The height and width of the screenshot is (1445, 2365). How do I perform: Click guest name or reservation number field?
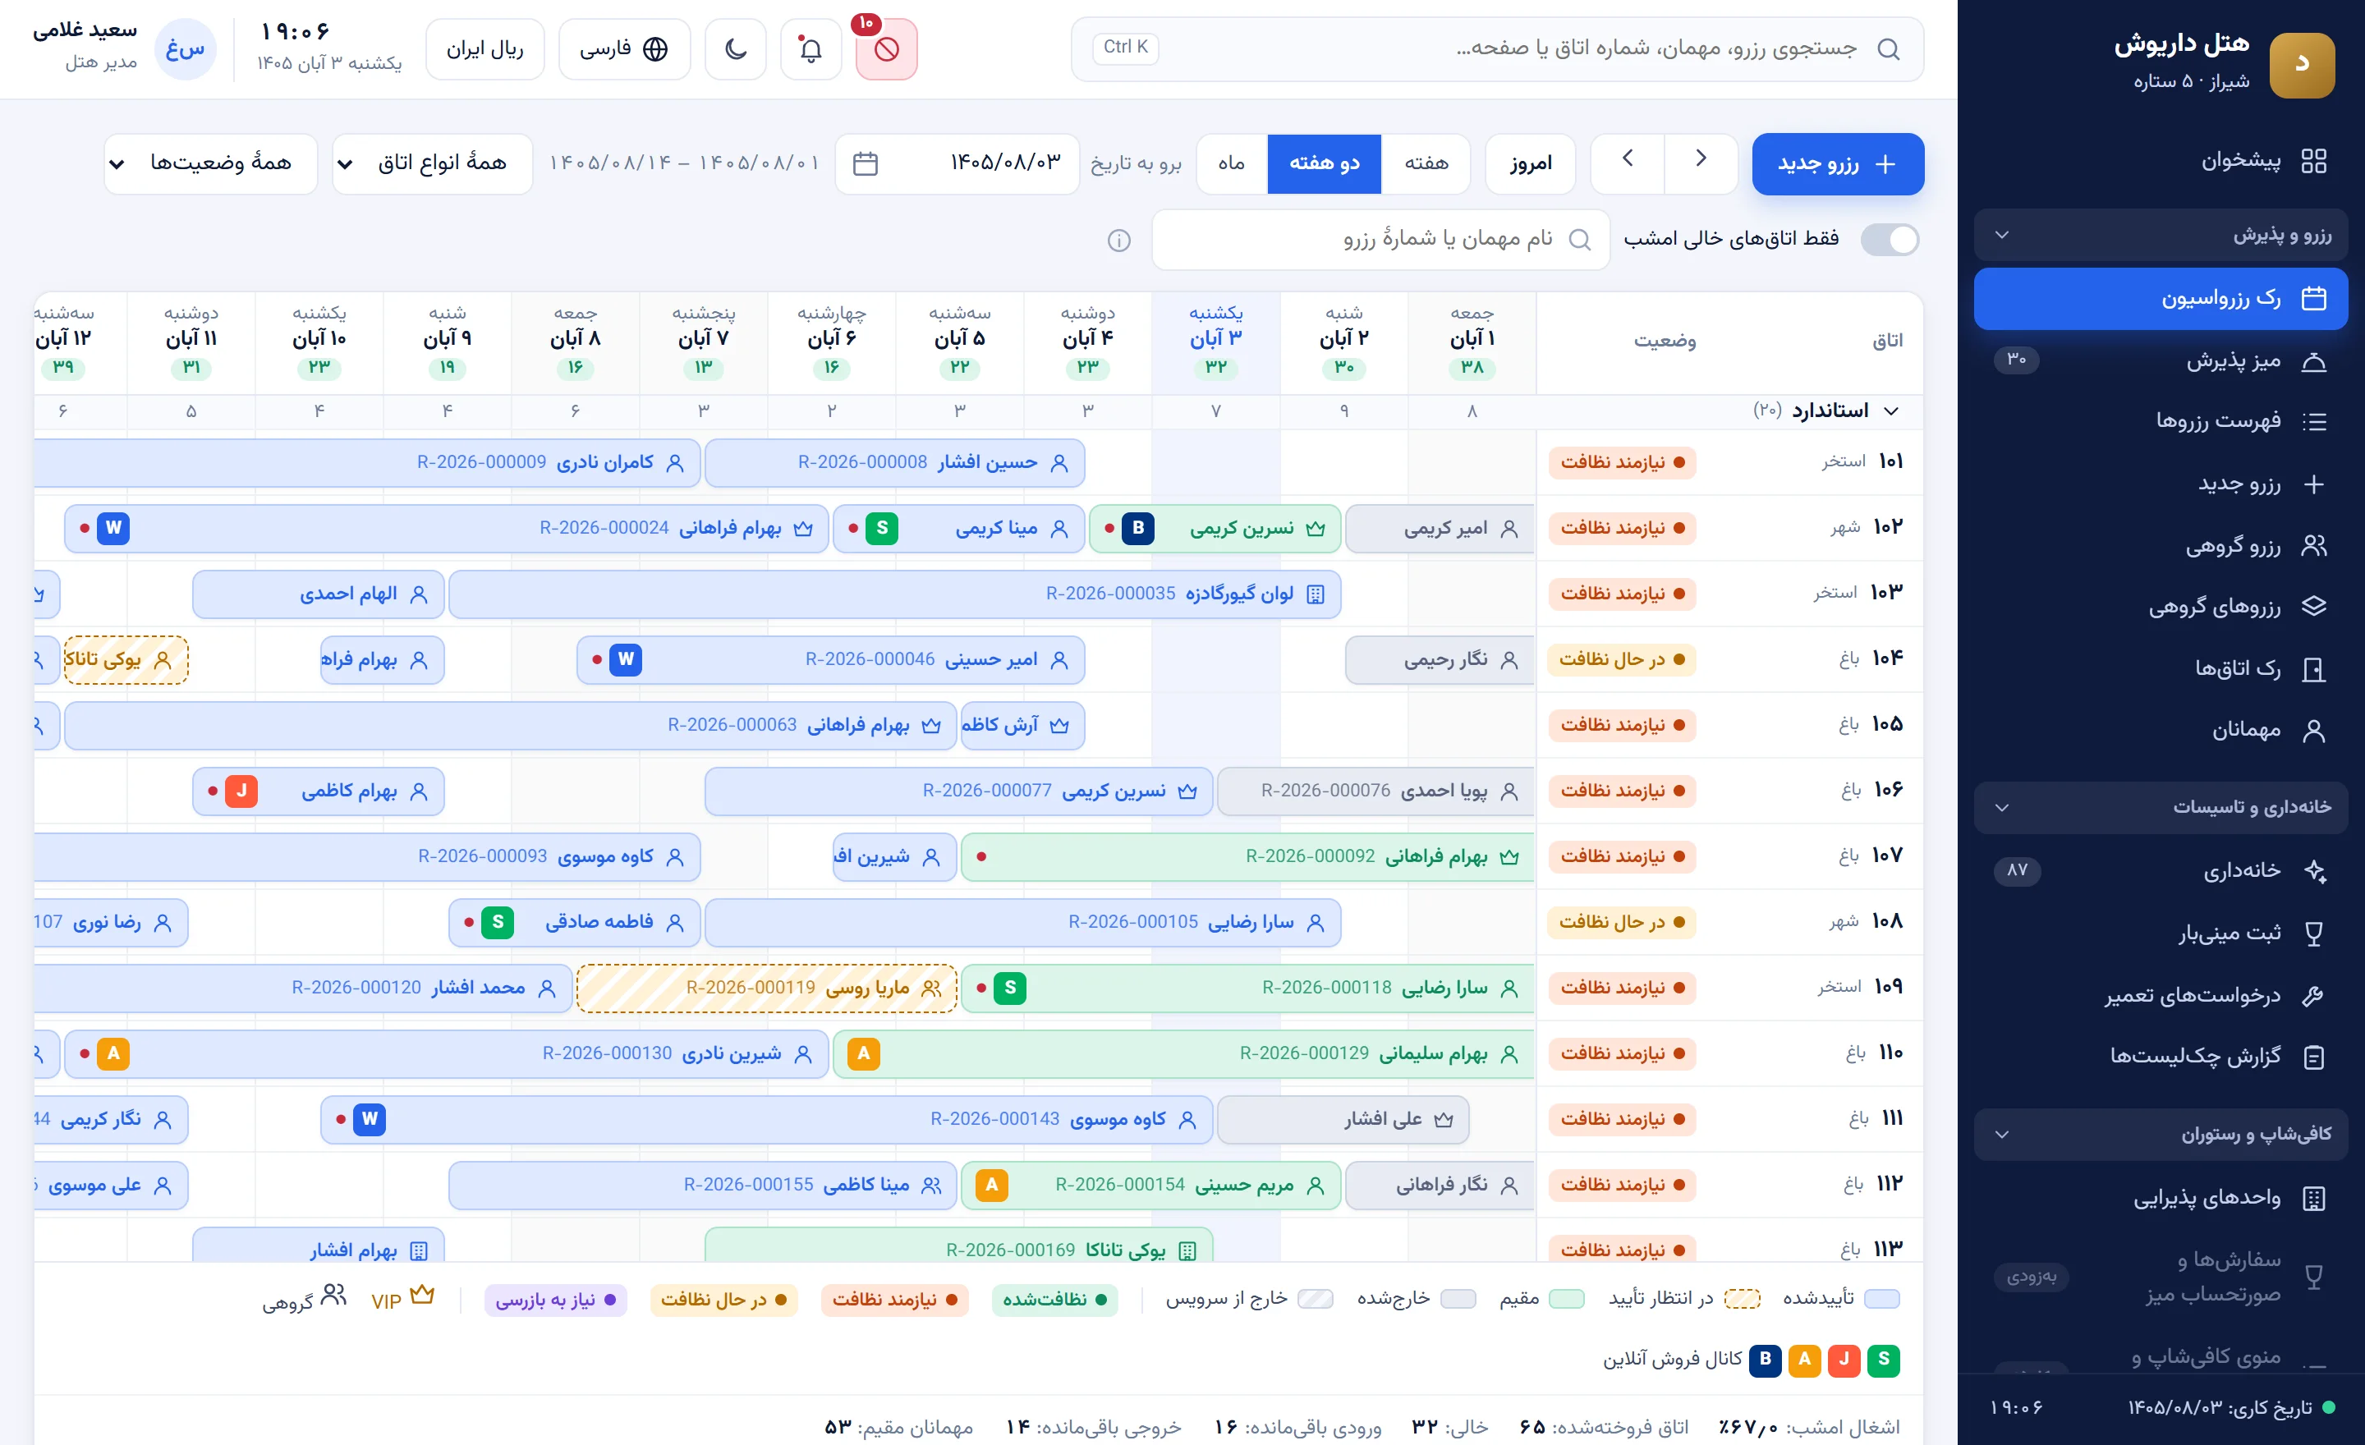coord(1380,240)
